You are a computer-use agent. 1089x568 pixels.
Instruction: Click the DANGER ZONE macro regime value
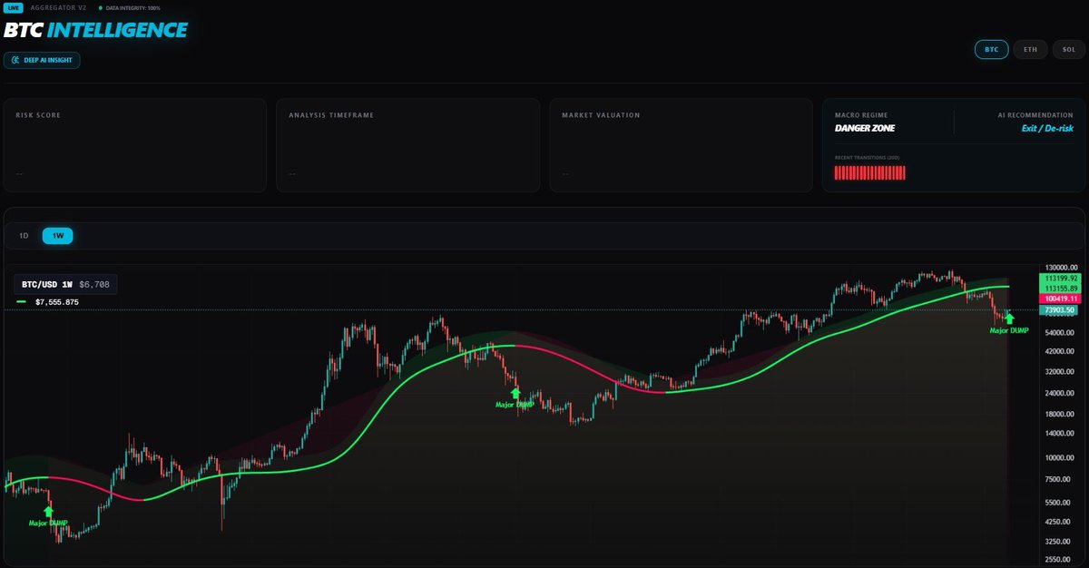[x=864, y=128]
